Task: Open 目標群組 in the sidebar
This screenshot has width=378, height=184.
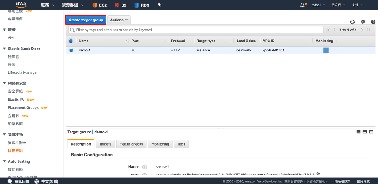Action: [x=16, y=151]
